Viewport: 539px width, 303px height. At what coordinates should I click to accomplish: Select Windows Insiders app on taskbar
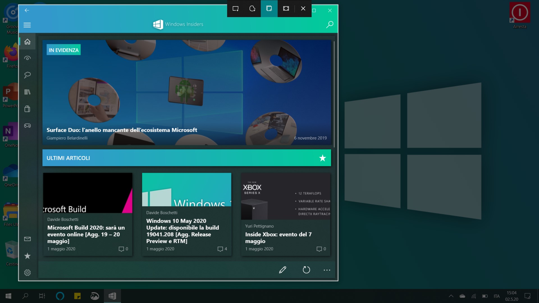click(x=112, y=296)
